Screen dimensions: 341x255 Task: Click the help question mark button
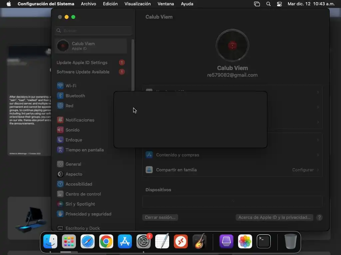tap(319, 217)
